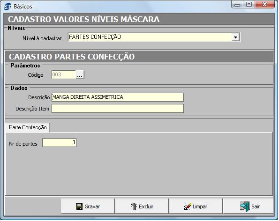Click the Excluir button label
Viewport: 279px width, 221px height.
(146, 206)
